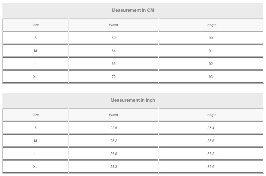Click waist value 72 cell

(x=113, y=77)
